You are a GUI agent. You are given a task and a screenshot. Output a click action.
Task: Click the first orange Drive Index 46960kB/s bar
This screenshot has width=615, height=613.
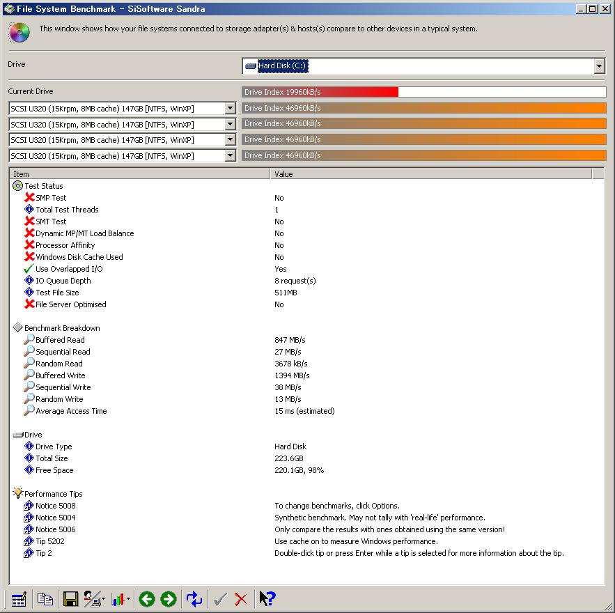[424, 108]
